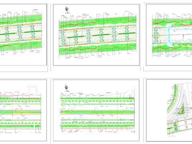Click north arrow symbol on bottom-middle drawing sheet
The width and height of the screenshot is (192, 144).
66,88
